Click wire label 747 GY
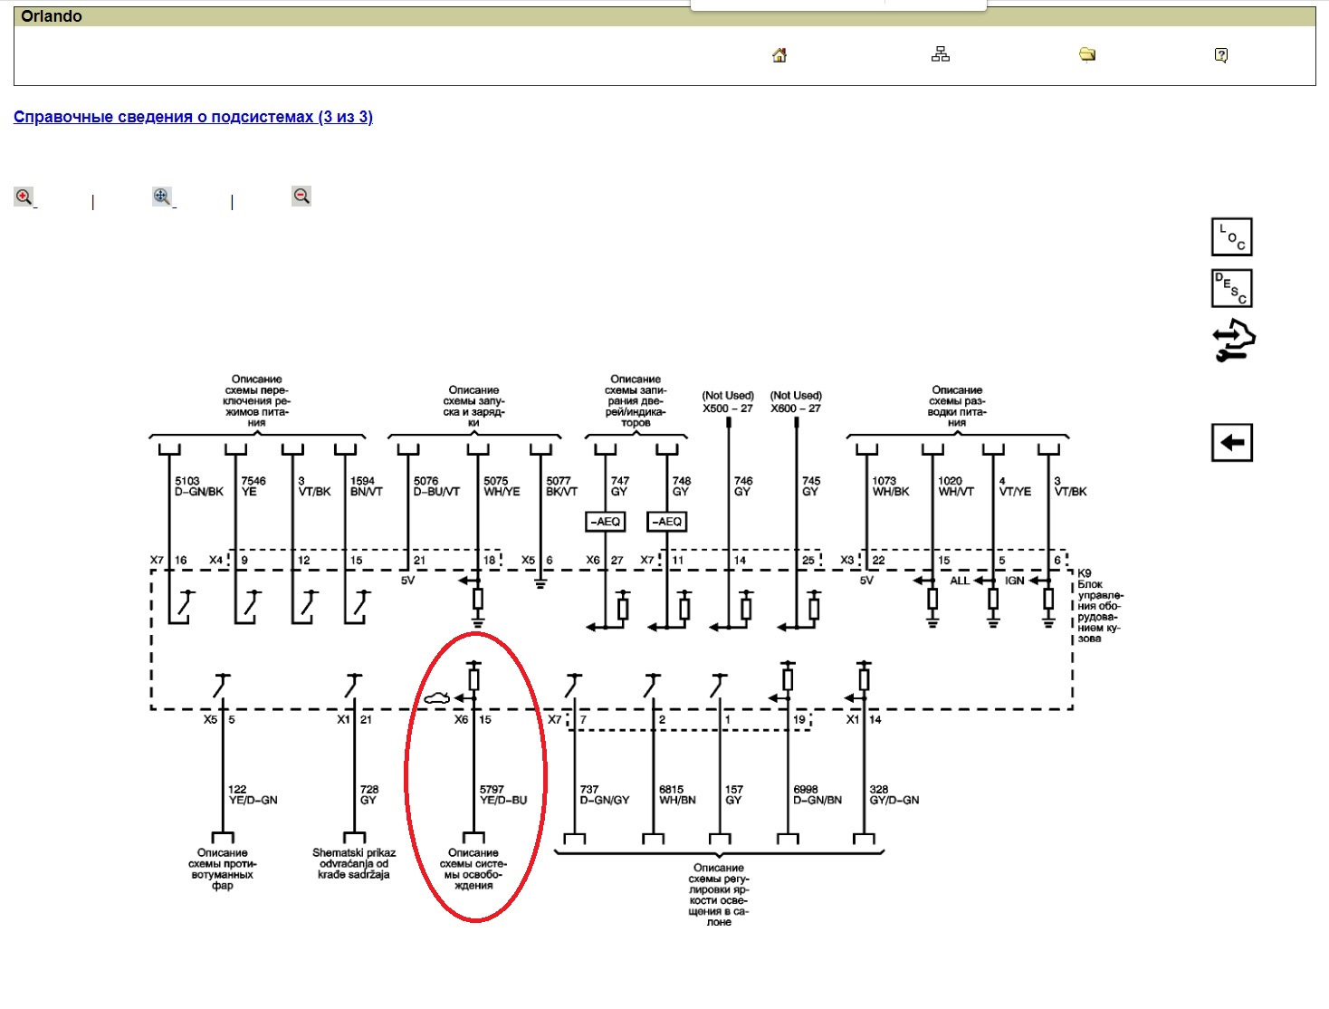Image resolution: width=1329 pixels, height=1009 pixels. (x=620, y=486)
